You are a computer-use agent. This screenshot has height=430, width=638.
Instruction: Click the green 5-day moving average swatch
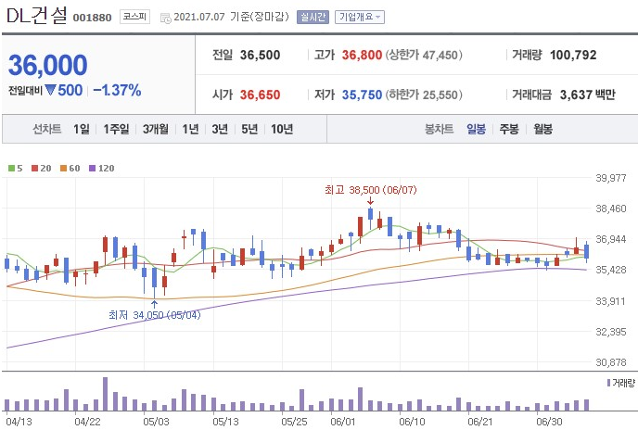[x=11, y=168]
